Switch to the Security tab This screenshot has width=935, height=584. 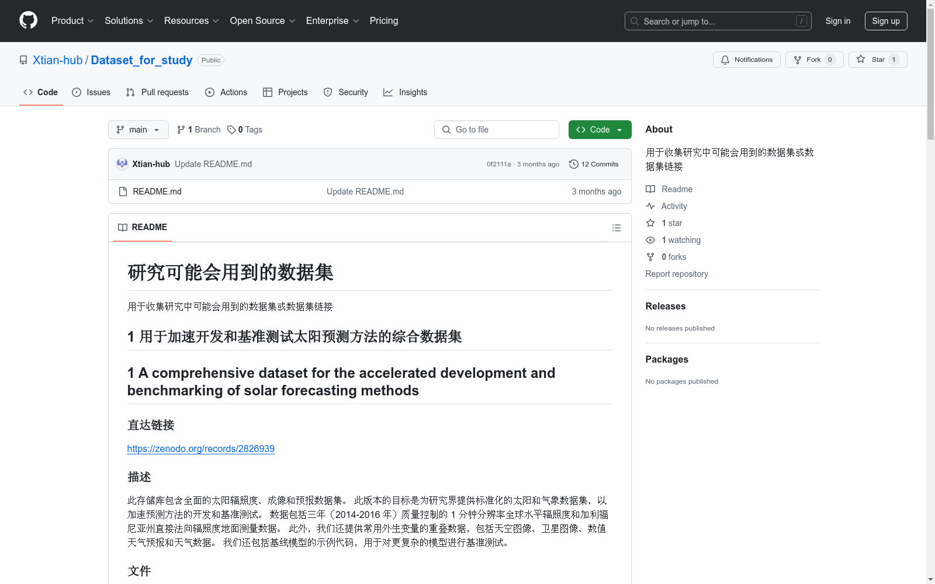(346, 92)
